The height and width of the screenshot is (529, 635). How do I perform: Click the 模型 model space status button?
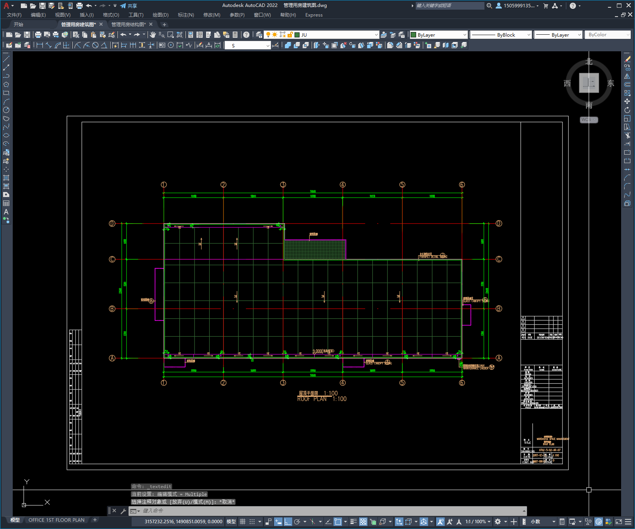click(231, 522)
